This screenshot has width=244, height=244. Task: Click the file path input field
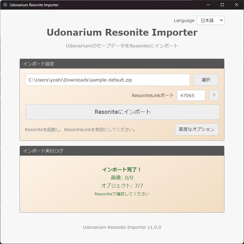(x=107, y=80)
